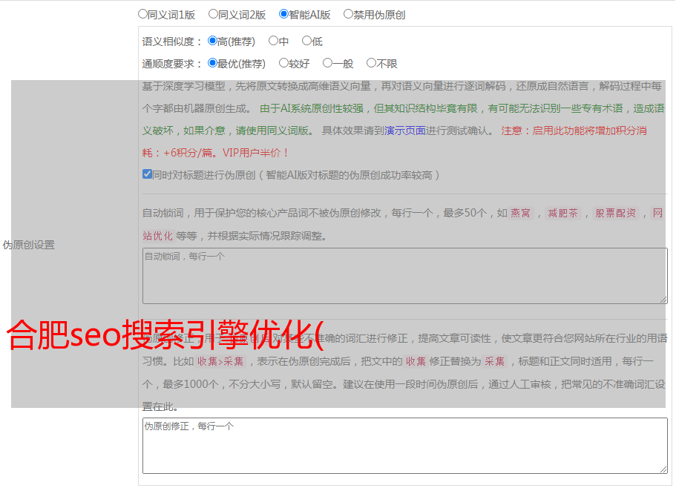676x488 pixels.
Task: Click the 语义相似度 label text
Action: tap(168, 42)
